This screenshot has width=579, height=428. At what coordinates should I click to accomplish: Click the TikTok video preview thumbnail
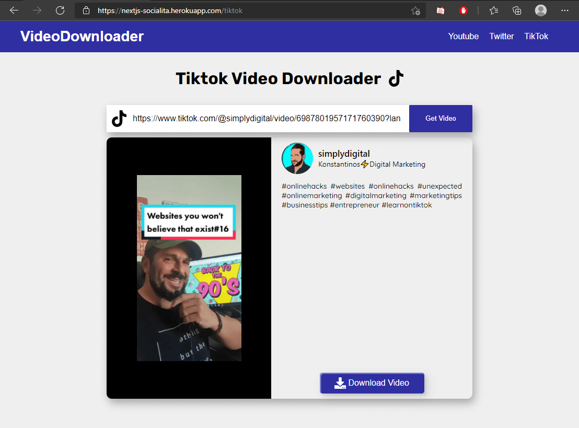pos(189,268)
